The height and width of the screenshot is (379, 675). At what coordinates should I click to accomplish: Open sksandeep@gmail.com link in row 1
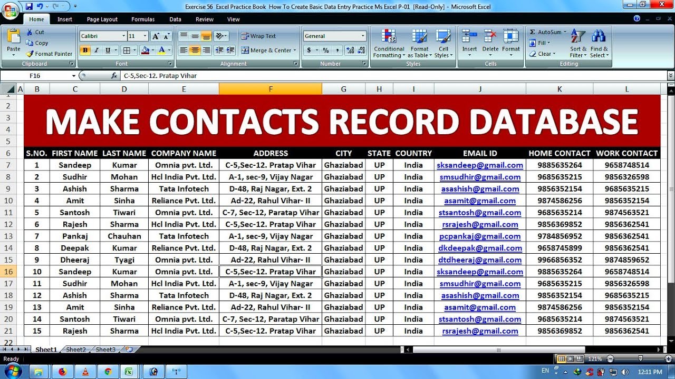pyautogui.click(x=480, y=165)
